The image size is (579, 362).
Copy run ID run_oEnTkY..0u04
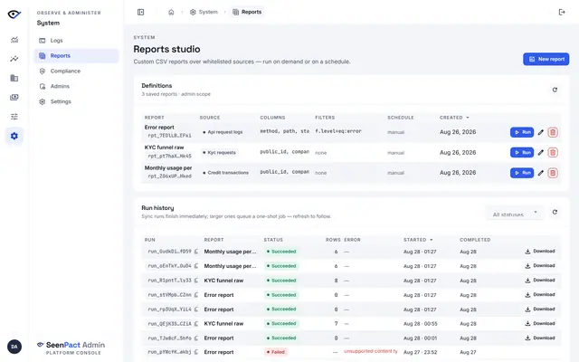coord(196,266)
